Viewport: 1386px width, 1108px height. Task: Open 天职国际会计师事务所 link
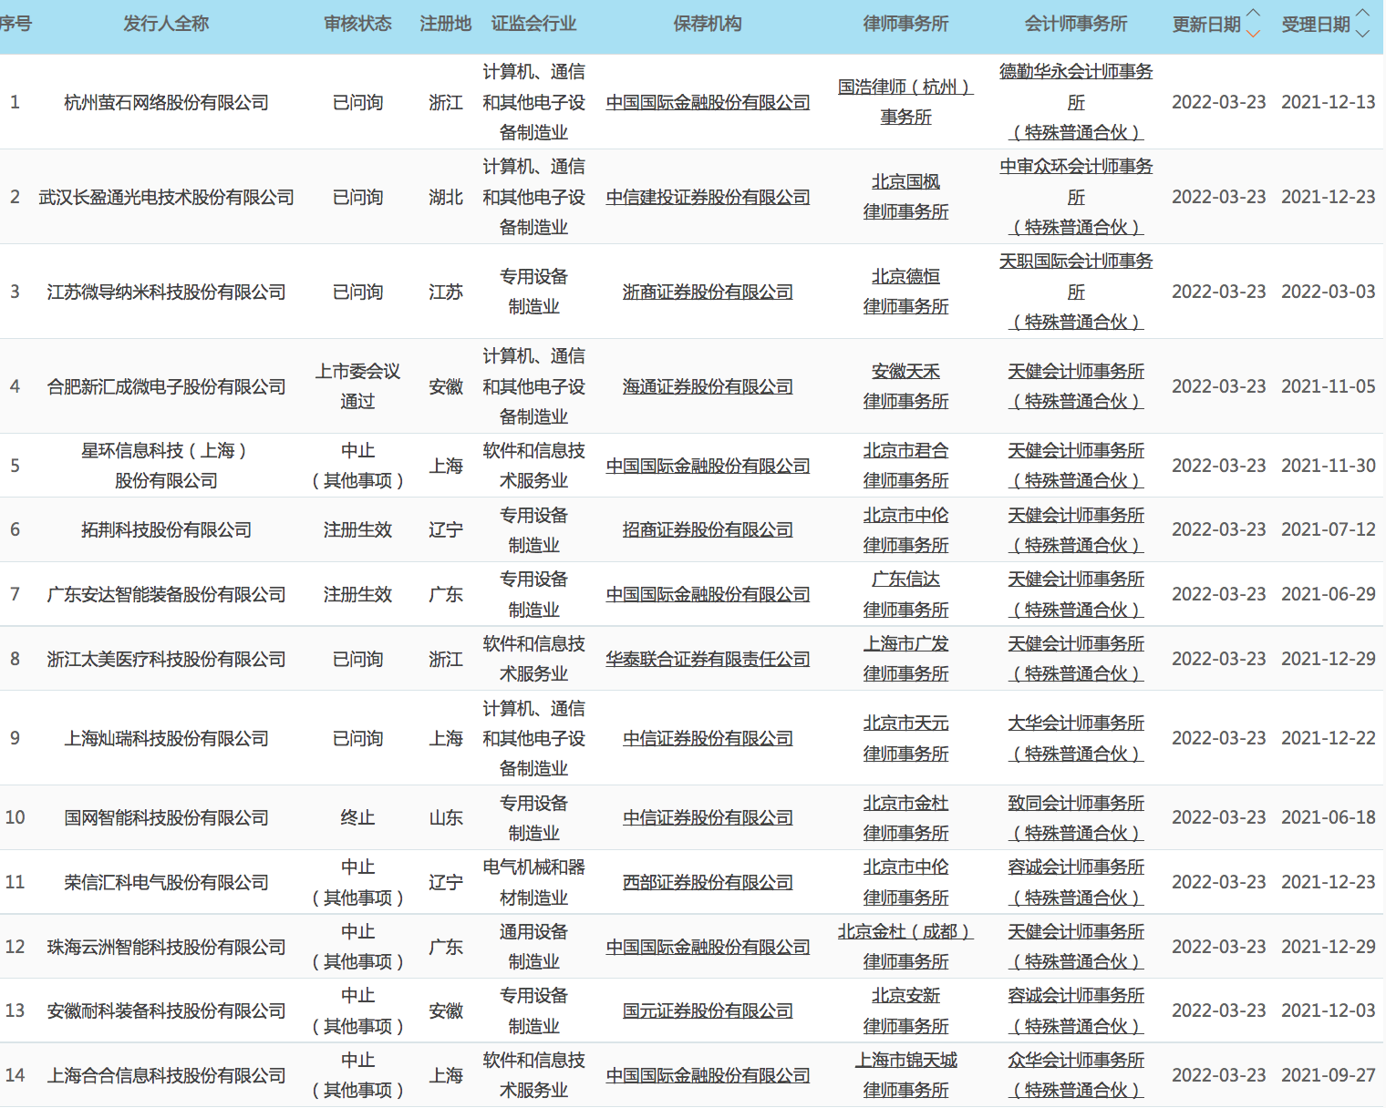[1076, 292]
